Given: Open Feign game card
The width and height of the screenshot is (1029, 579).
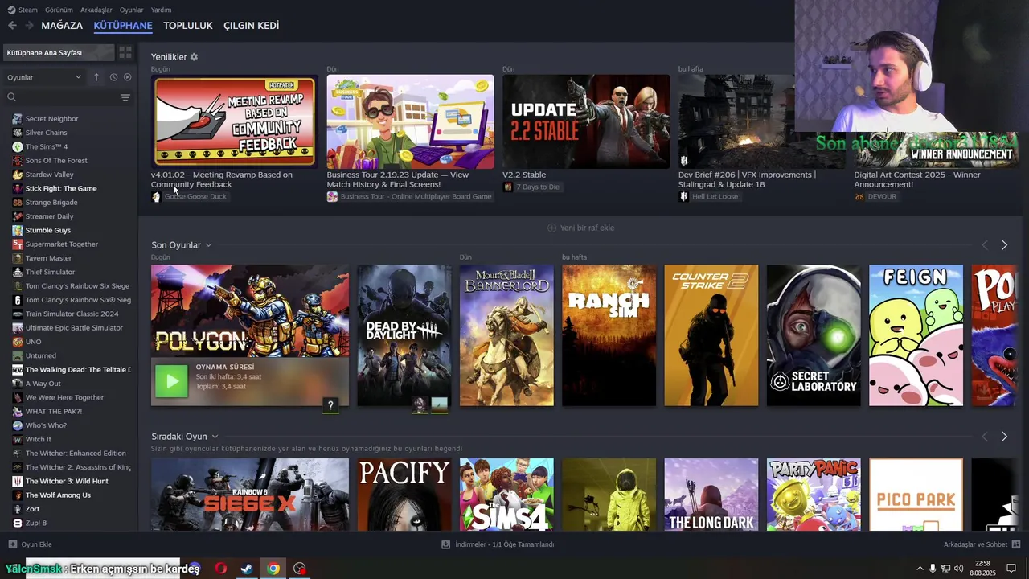Looking at the screenshot, I should 916,335.
